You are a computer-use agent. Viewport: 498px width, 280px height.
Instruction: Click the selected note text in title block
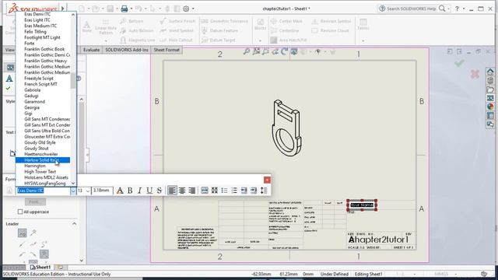pos(362,205)
